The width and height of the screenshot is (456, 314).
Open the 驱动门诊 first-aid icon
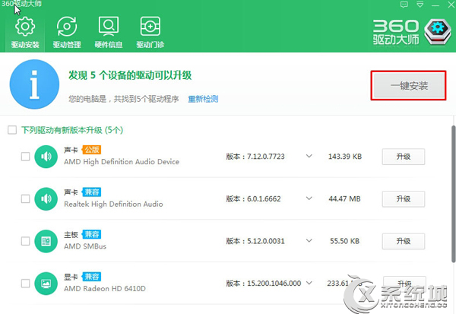click(x=150, y=26)
